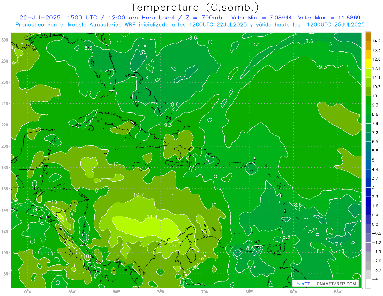Select the "22-Jul-2025" date text

coord(40,18)
